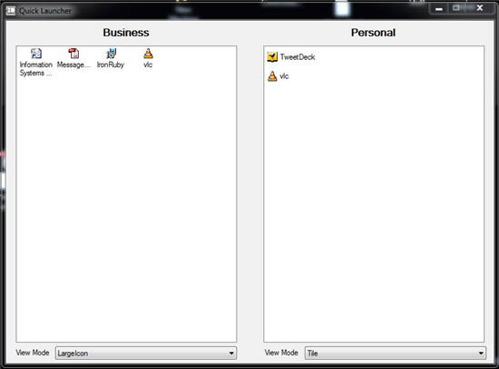This screenshot has height=369, width=499.
Task: Select the 'TweetDeck' label text
Action: point(298,57)
